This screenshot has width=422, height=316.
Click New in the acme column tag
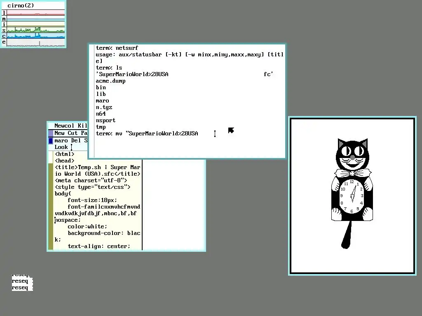tap(59, 133)
